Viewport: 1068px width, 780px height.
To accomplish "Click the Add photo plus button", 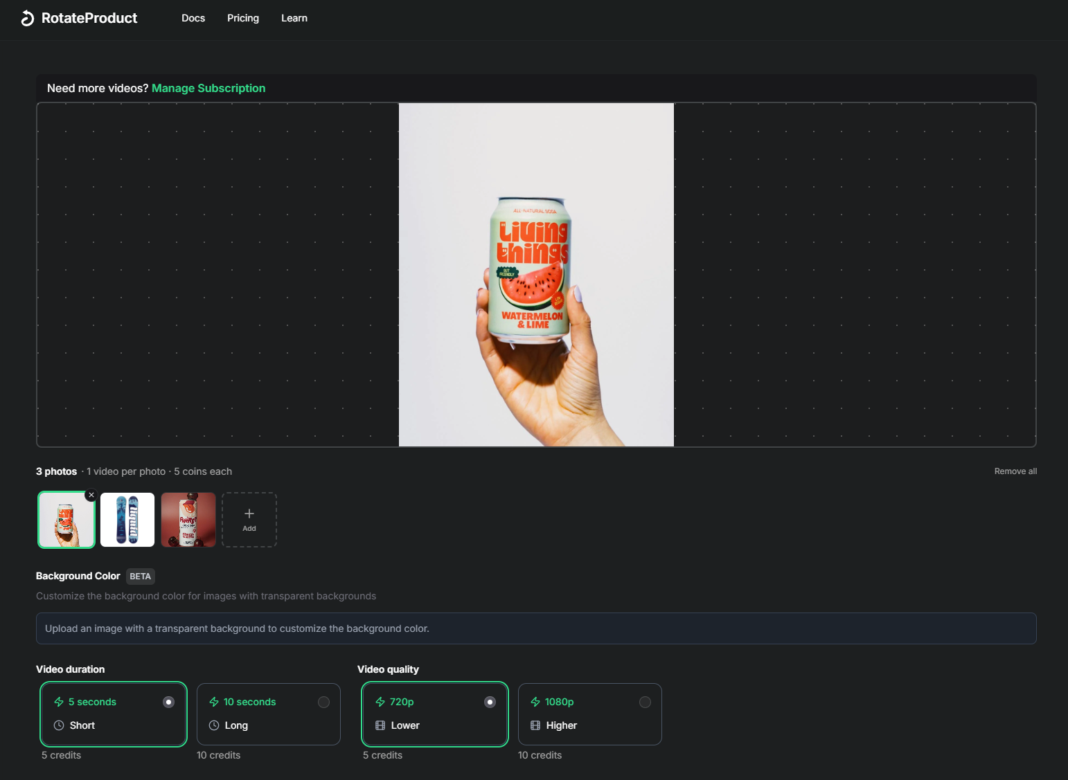I will 249,520.
